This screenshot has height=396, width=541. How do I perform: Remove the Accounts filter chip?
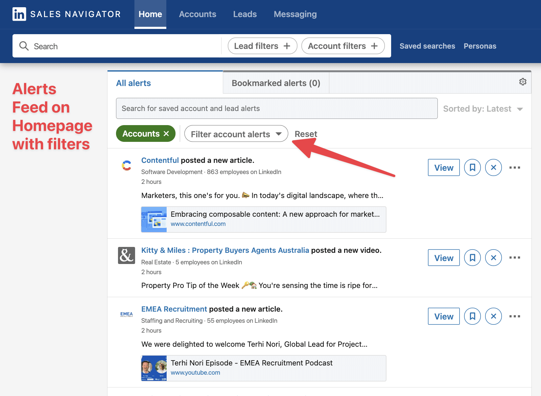click(166, 133)
